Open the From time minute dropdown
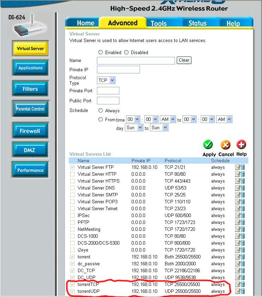This screenshot has width=262, height=297. coord(151,119)
